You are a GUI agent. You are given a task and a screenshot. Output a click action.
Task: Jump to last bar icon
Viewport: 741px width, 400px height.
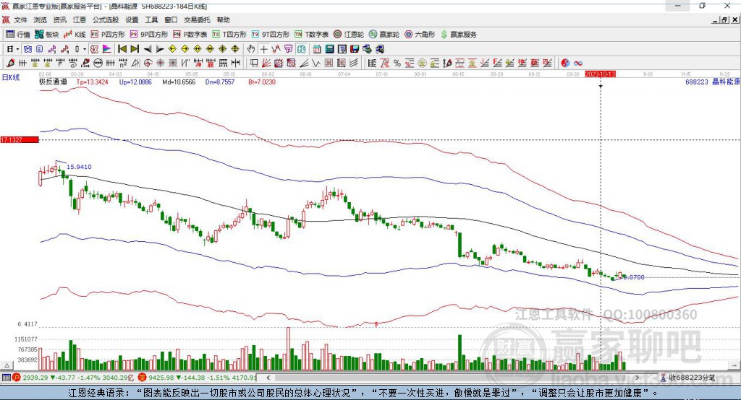tap(135, 49)
